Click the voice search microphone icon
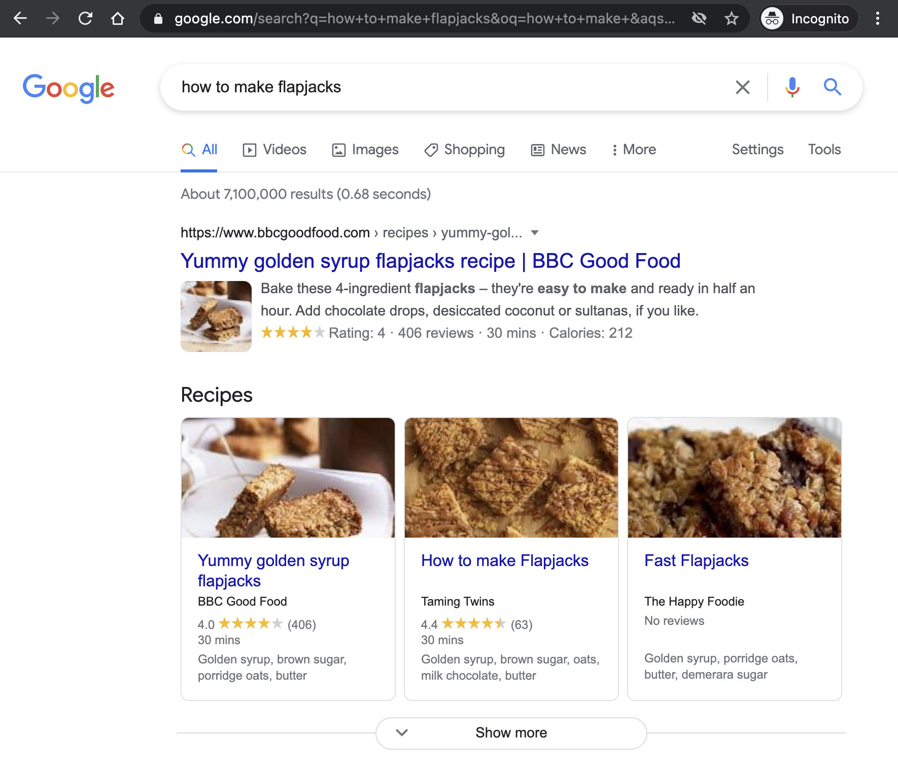This screenshot has height=773, width=898. (x=792, y=87)
